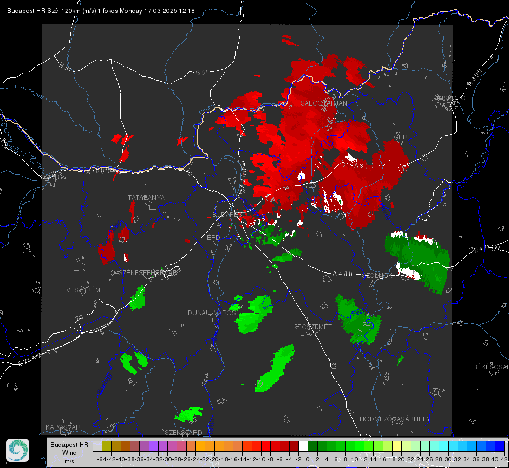Click the SZOLNOK city label
Viewport: 509px width, 468px height.
(377, 276)
